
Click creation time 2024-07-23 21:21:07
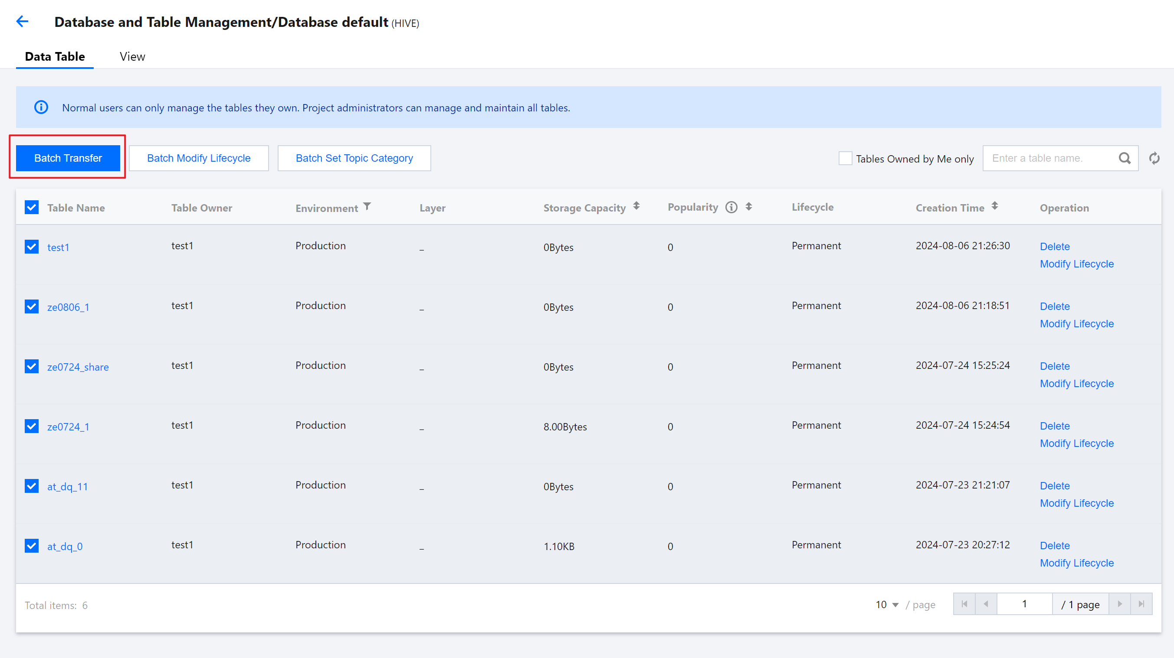pos(963,485)
